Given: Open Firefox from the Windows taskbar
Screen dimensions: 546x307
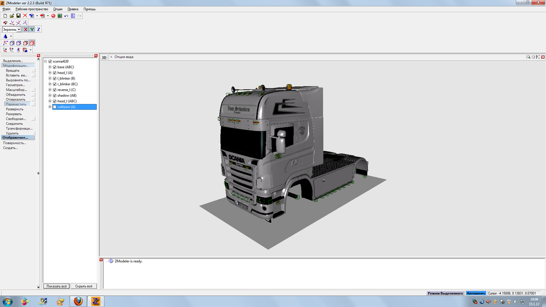Looking at the screenshot, I should pos(78,301).
